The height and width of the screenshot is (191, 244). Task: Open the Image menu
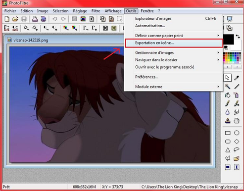click(x=43, y=11)
